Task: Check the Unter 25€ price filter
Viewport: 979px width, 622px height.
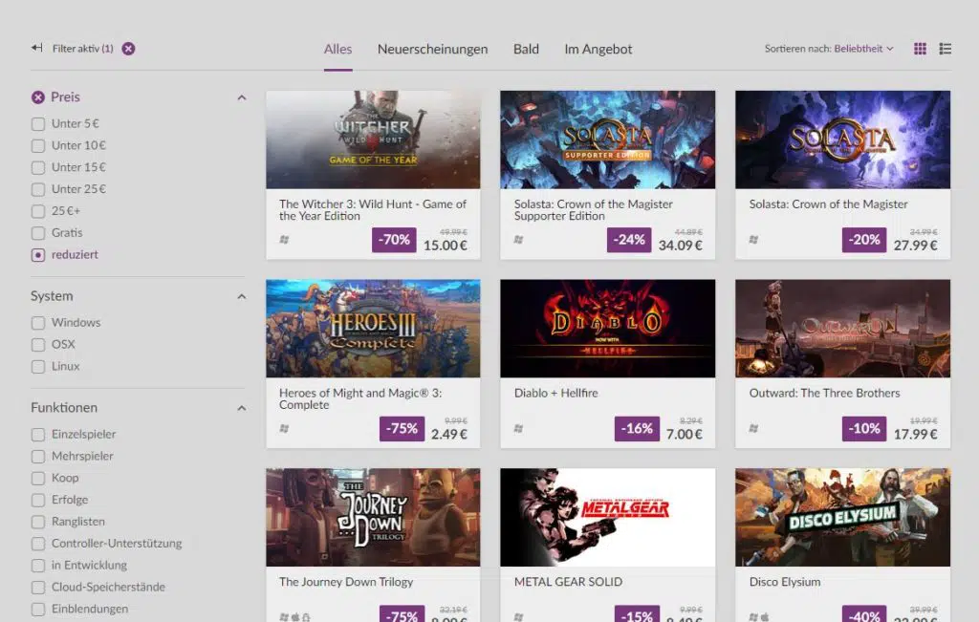Action: [x=38, y=189]
